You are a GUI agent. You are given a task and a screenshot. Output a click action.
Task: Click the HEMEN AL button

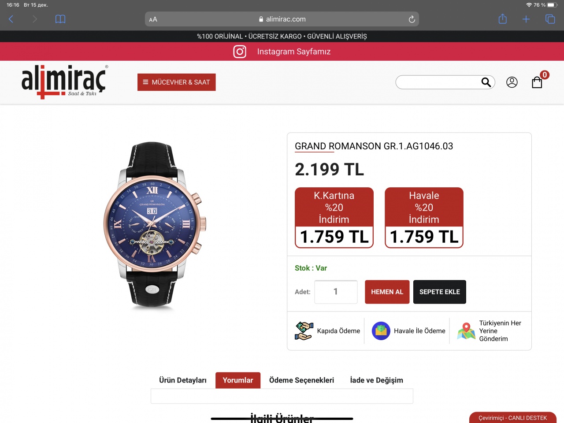387,292
